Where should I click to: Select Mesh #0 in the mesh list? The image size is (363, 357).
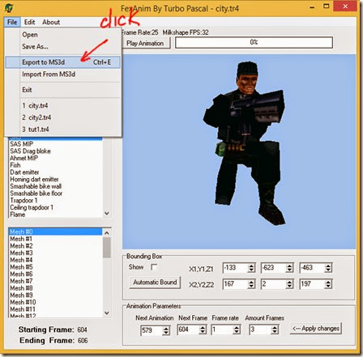click(55, 232)
